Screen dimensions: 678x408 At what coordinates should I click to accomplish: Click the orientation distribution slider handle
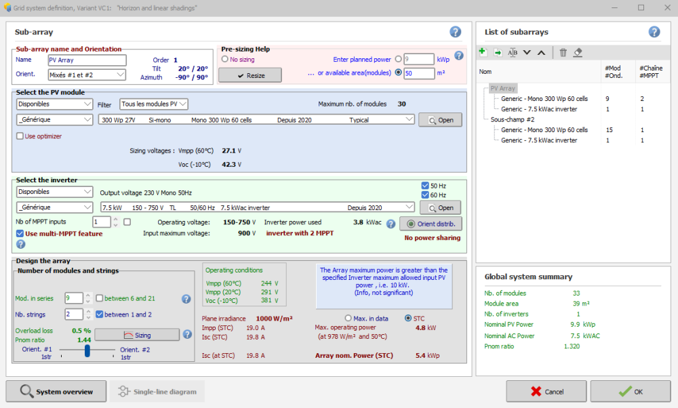87,350
